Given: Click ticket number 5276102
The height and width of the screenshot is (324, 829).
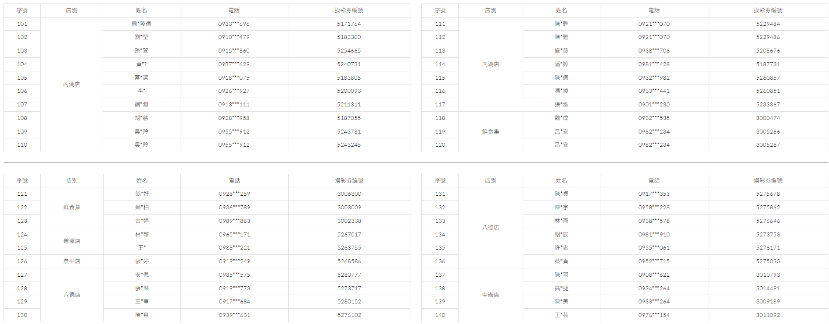Looking at the screenshot, I should point(349,315).
